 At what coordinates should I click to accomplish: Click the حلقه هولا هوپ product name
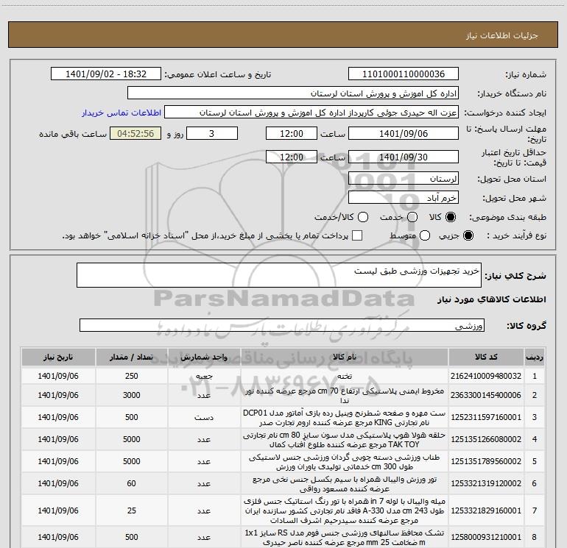[345, 440]
